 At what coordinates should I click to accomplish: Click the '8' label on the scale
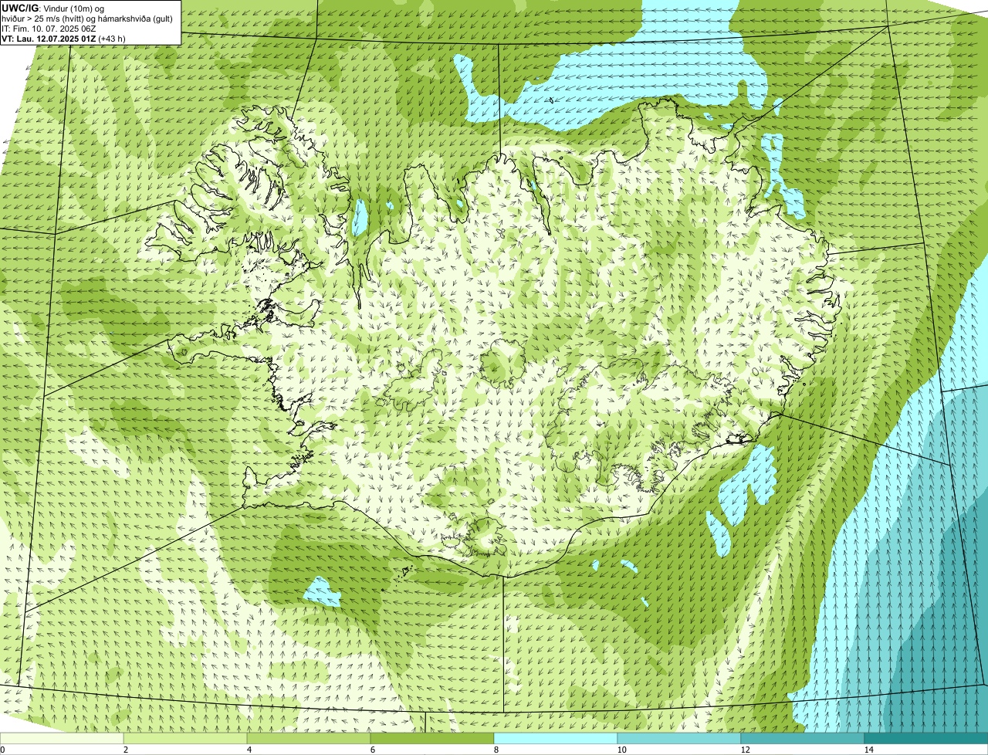(496, 750)
